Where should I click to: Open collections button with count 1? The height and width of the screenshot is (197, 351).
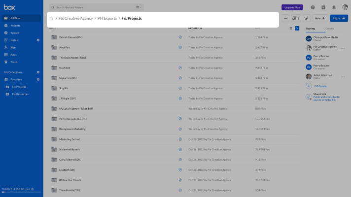pyautogui.click(x=296, y=18)
